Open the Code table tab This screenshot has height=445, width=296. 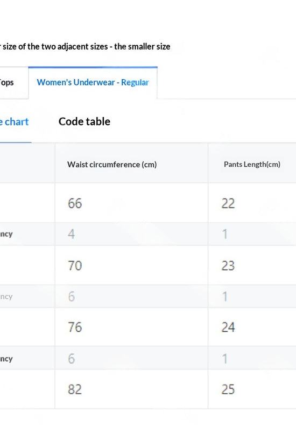click(x=84, y=121)
